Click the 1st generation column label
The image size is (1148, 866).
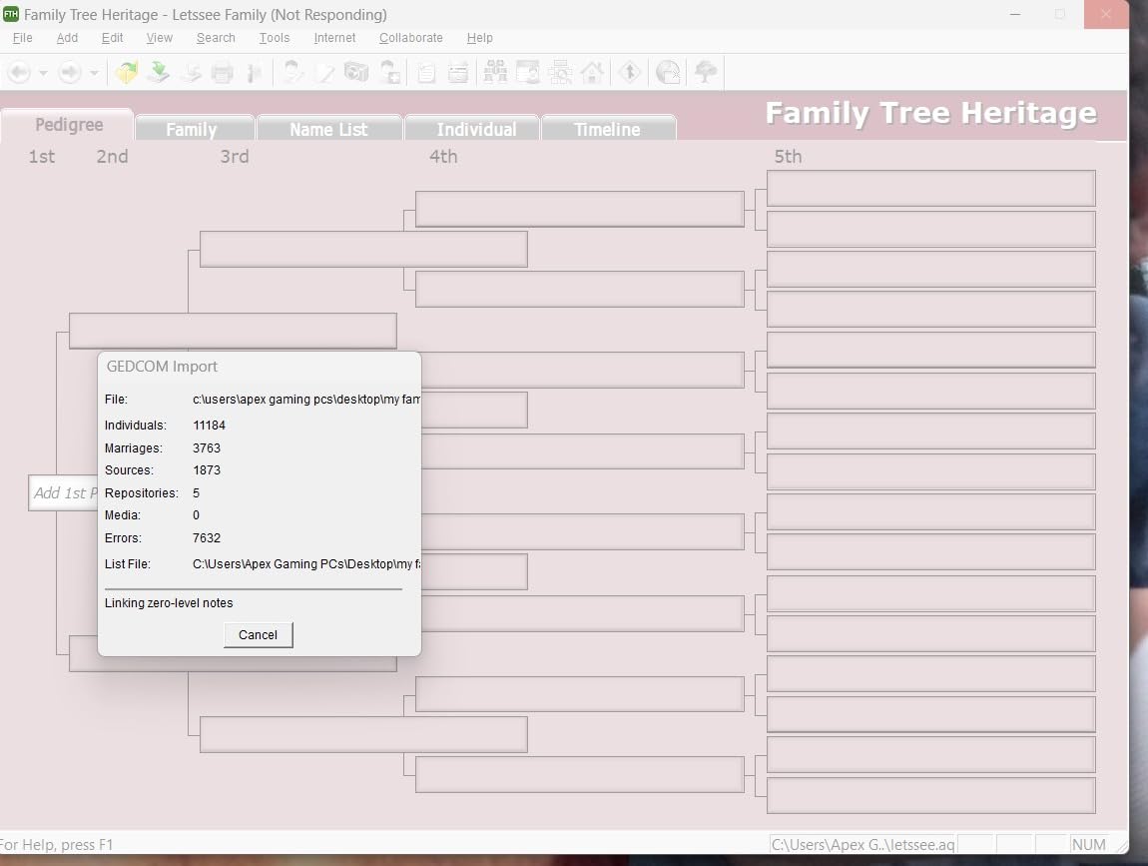pos(42,157)
